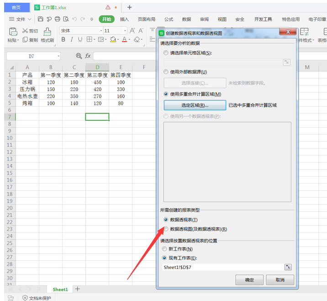Select radio 使用外部数据源(U)
This screenshot has height=301, width=327.
[166, 72]
